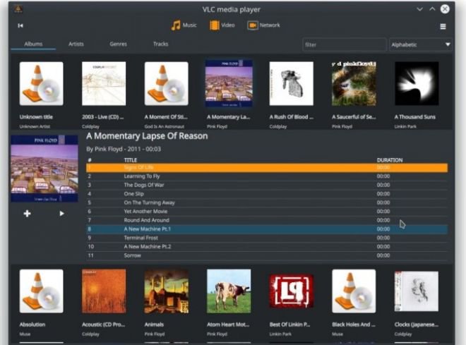Click the A Thousand Suns title text

[x=415, y=117]
